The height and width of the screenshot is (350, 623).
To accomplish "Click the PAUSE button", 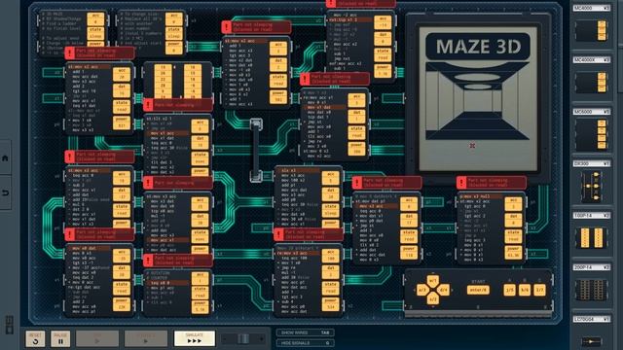I will click(60, 338).
